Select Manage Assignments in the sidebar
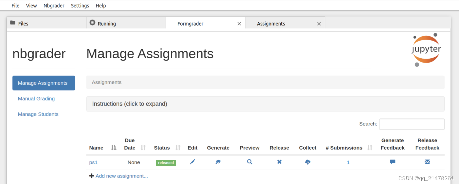Image resolution: width=459 pixels, height=184 pixels. click(x=44, y=83)
